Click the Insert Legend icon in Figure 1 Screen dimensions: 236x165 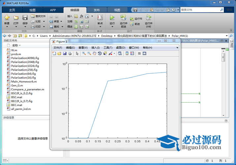pyautogui.click(x=132, y=53)
